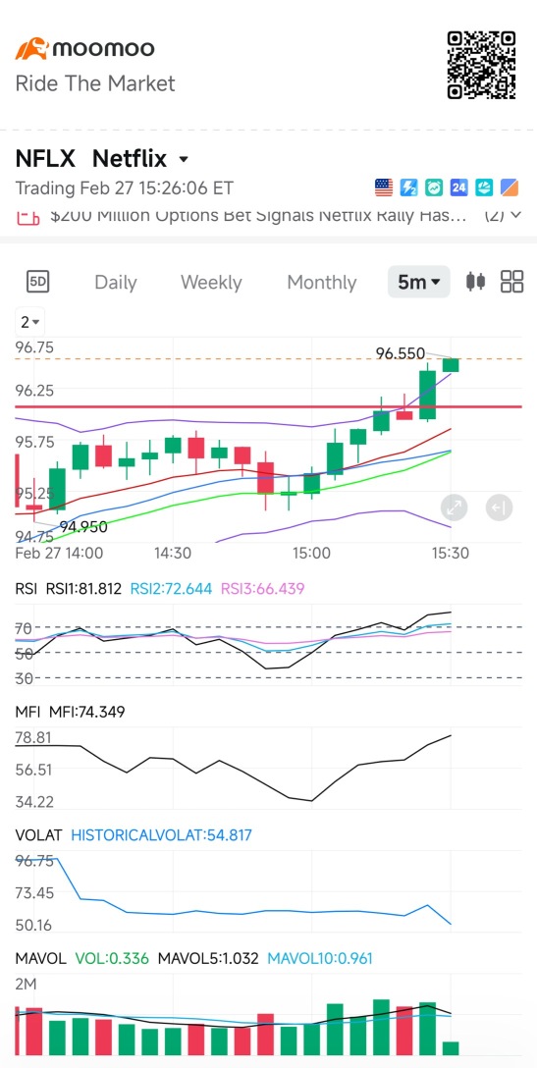The width and height of the screenshot is (537, 1068).
Task: Open the $200 Million Options Bet headline
Action: [259, 215]
